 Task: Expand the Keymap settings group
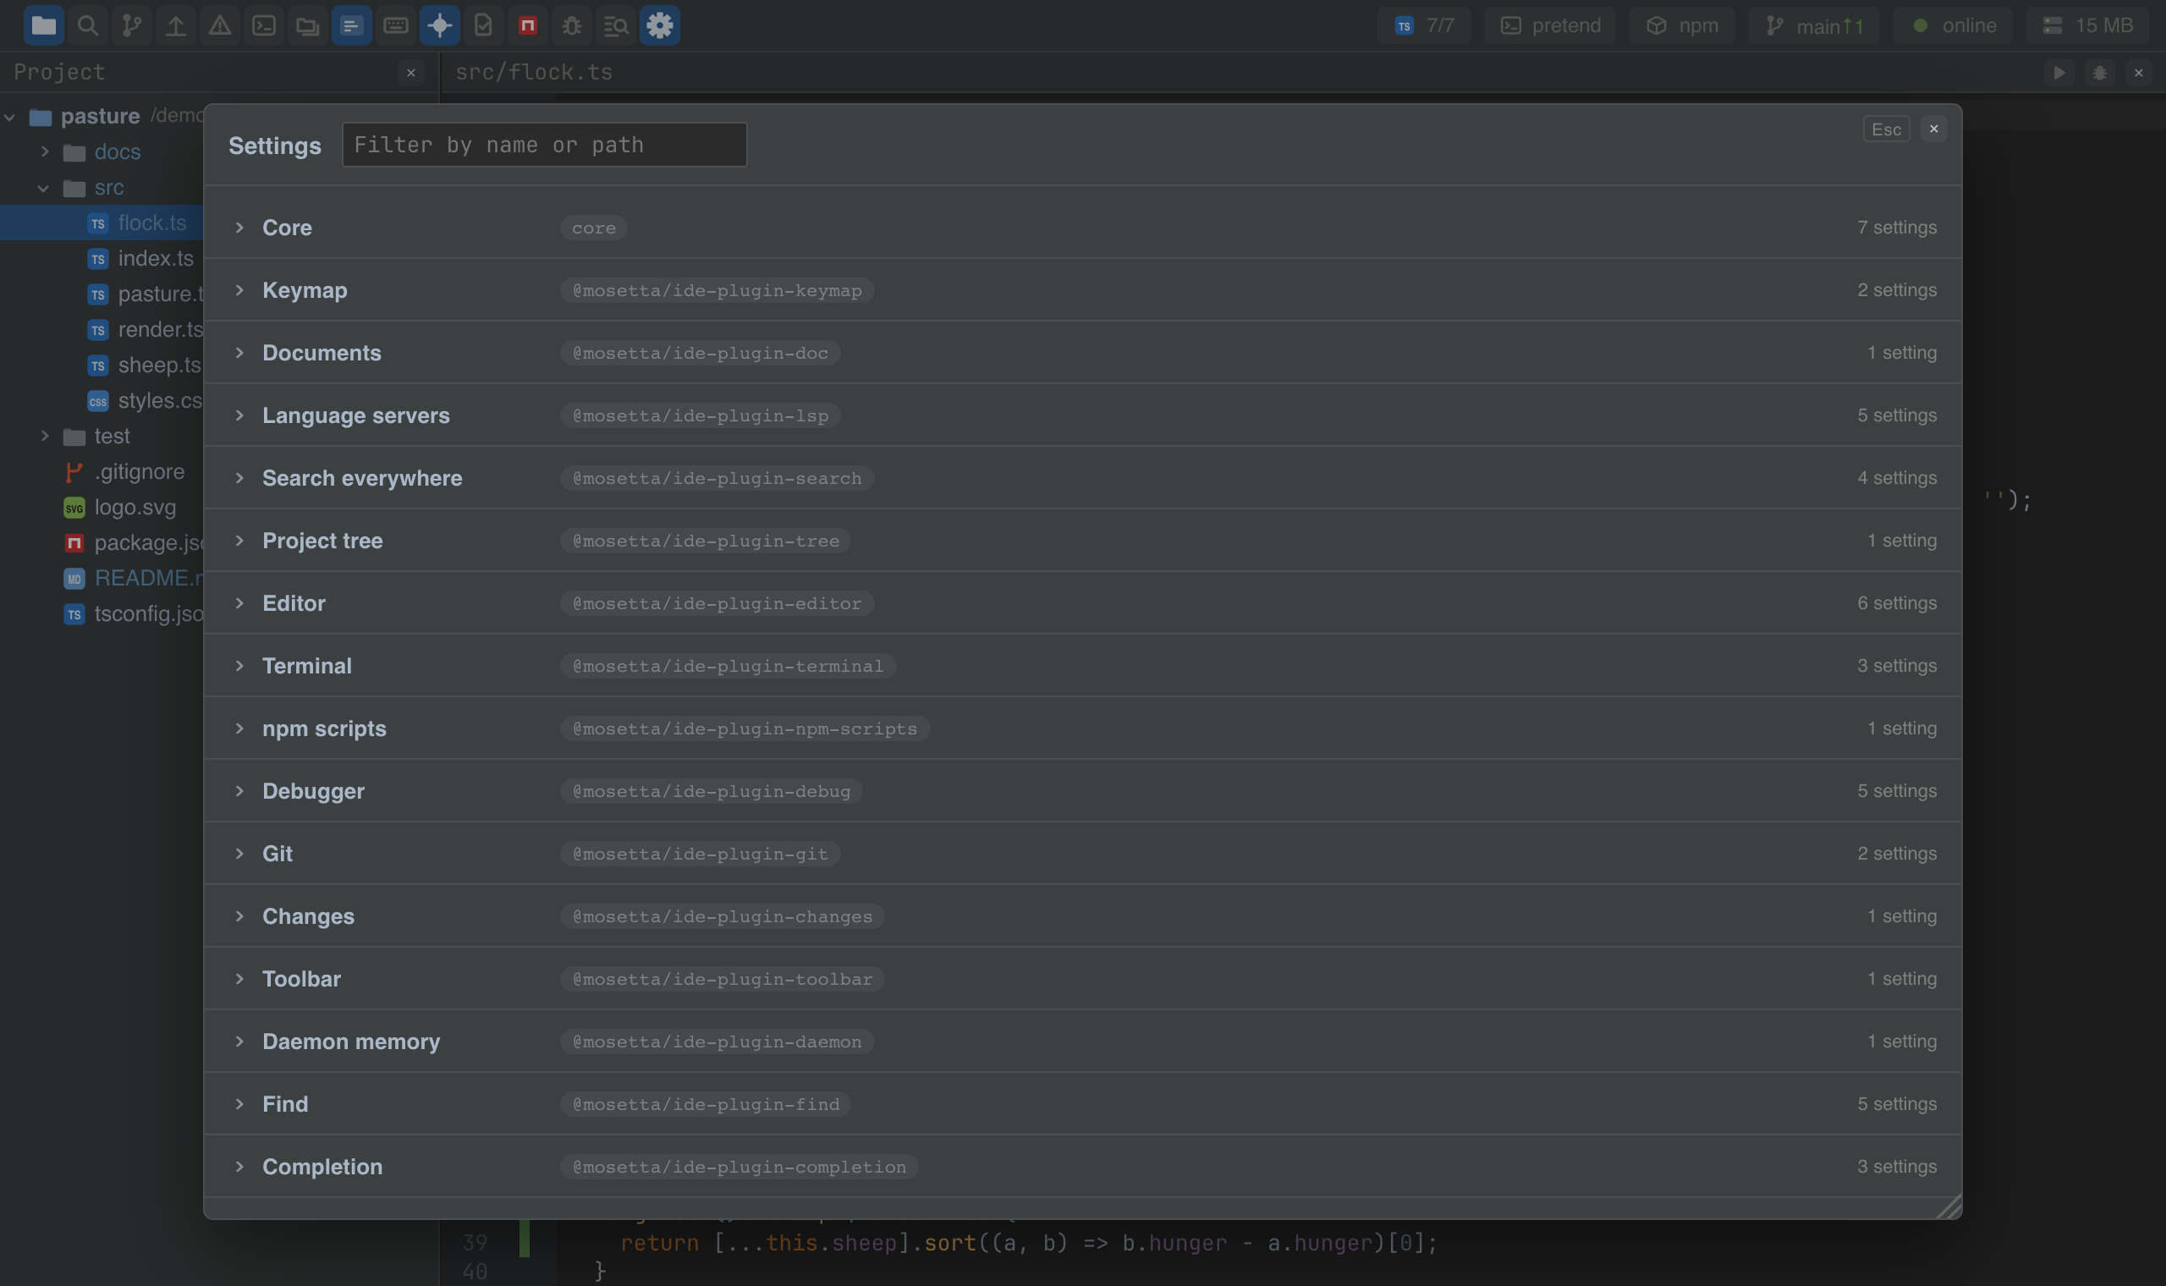pos(240,289)
